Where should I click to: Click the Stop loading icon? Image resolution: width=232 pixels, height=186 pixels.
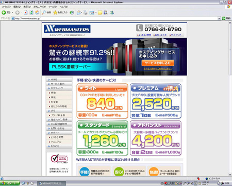[25, 12]
